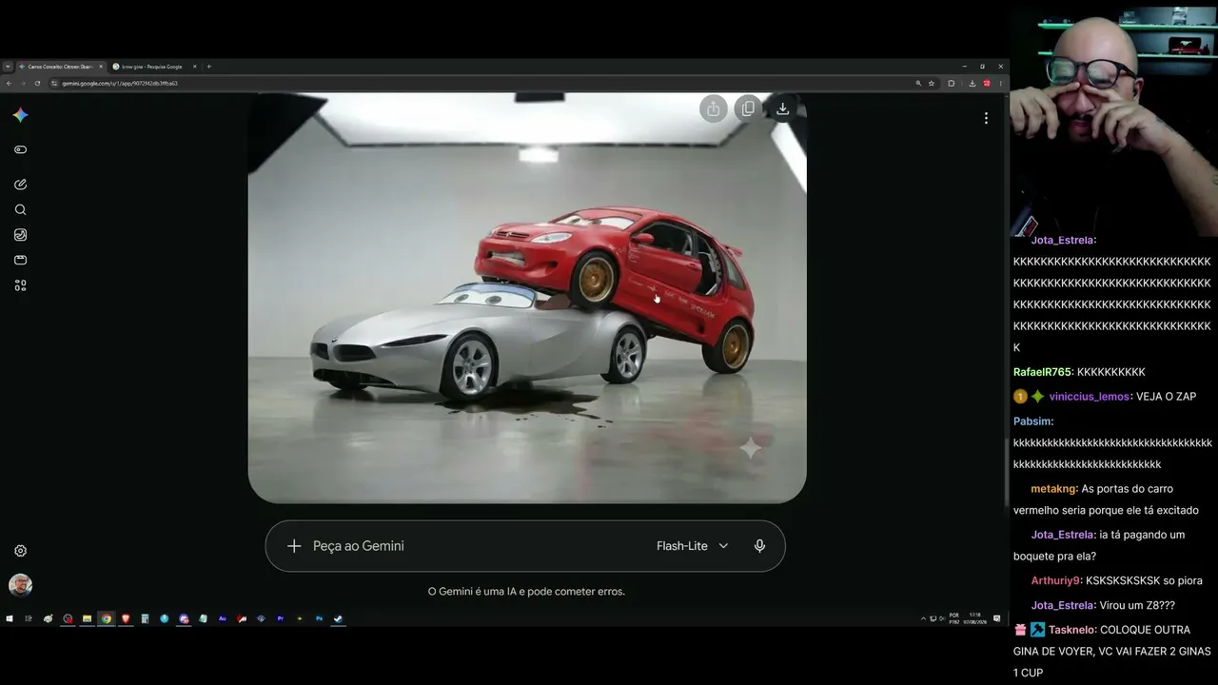1218x685 pixels.
Task: Select the chat message 'VEJA O ZAP'
Action: 1166,397
